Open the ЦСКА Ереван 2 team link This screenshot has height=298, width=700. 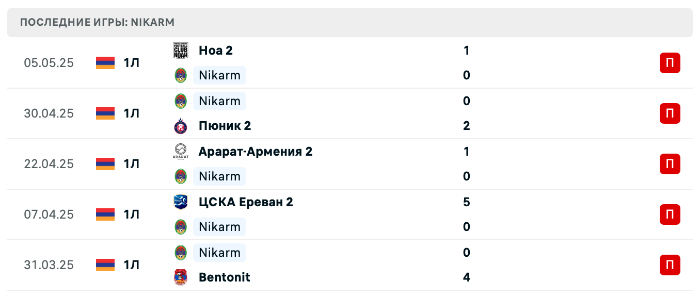246,202
